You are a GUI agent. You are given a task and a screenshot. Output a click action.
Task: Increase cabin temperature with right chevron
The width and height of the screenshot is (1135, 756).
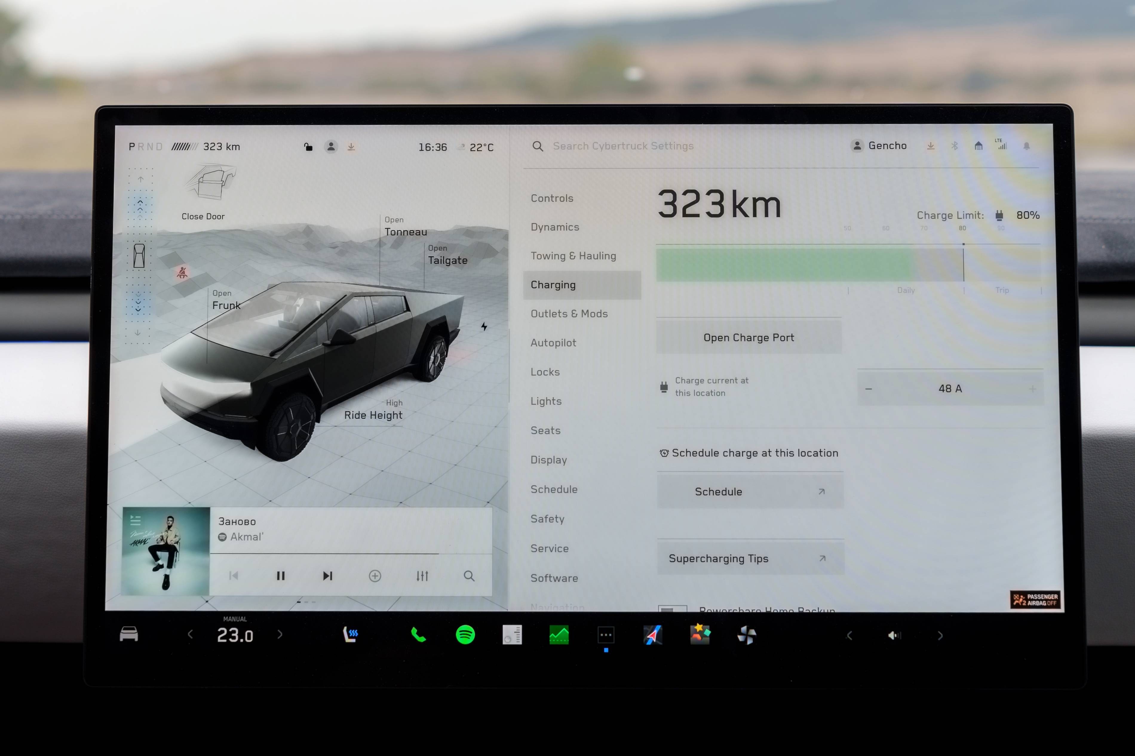tap(280, 635)
